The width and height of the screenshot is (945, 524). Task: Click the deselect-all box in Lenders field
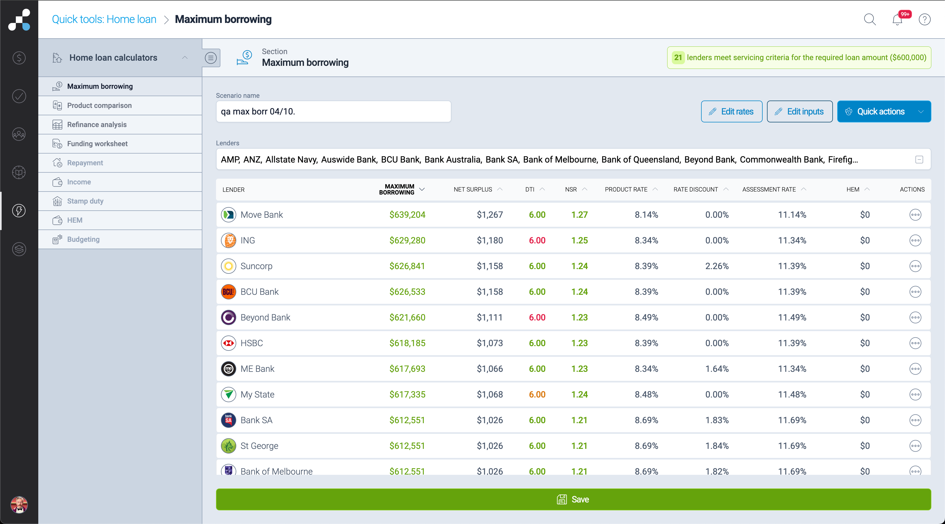tap(919, 159)
